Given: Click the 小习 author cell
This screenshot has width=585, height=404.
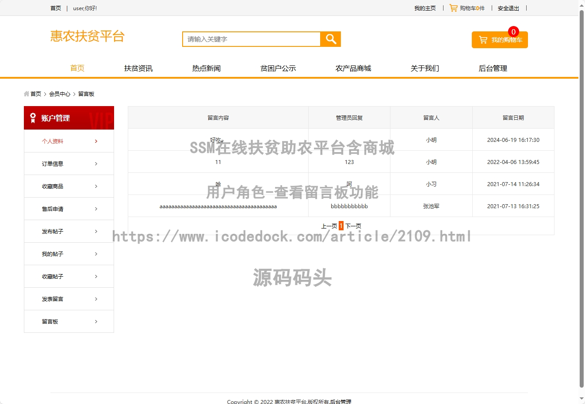Looking at the screenshot, I should coord(431,184).
